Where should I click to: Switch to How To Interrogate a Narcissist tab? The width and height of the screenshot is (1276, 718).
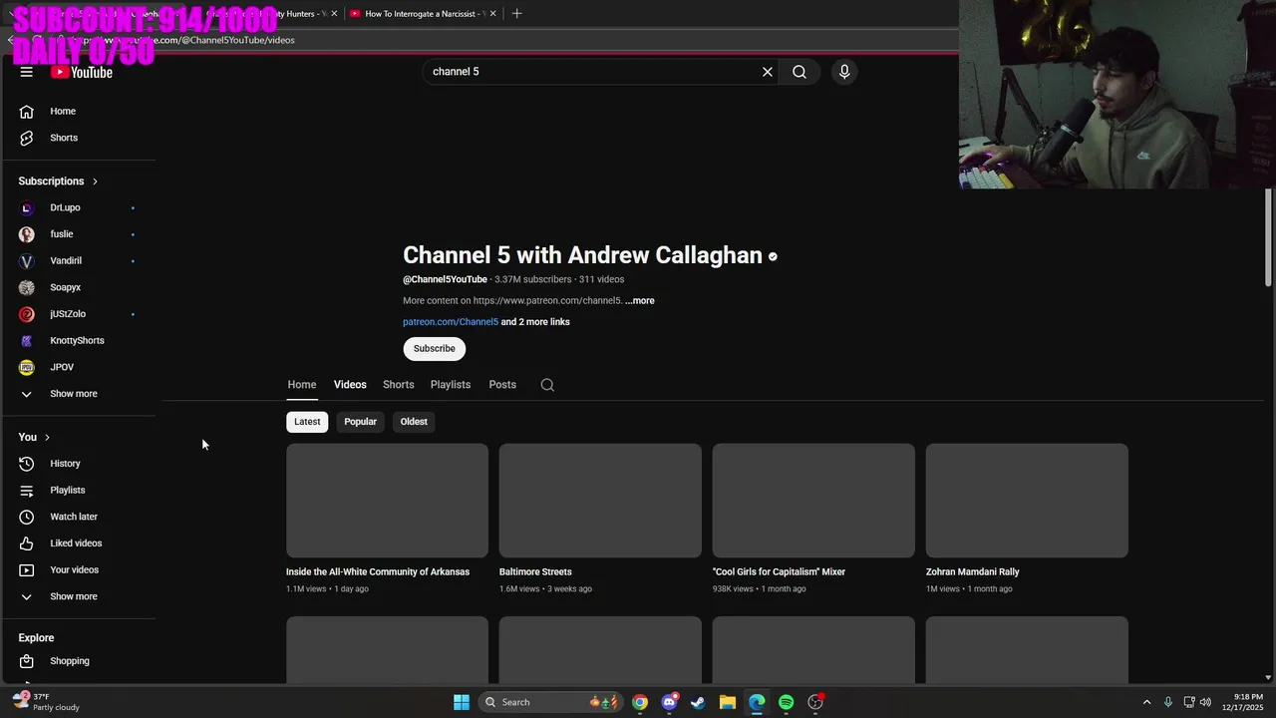[x=424, y=14]
